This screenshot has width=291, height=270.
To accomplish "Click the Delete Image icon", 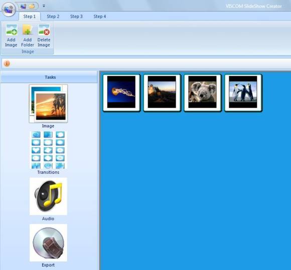I will [x=44, y=30].
